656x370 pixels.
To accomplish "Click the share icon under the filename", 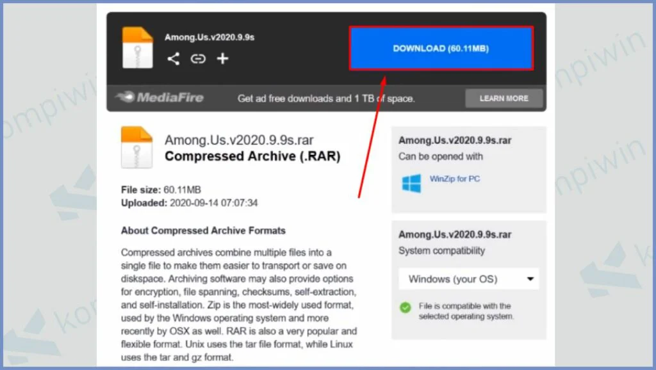I will [x=173, y=59].
